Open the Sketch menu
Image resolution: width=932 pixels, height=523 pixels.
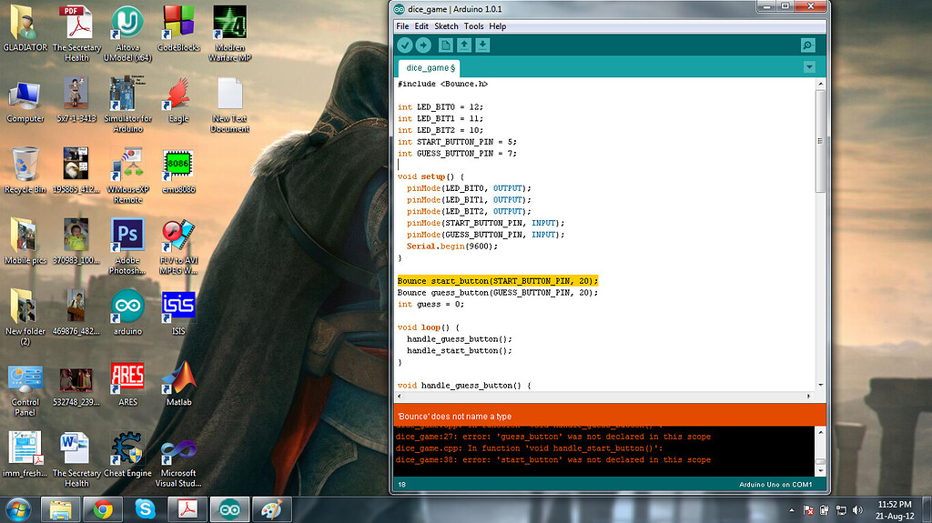446,26
